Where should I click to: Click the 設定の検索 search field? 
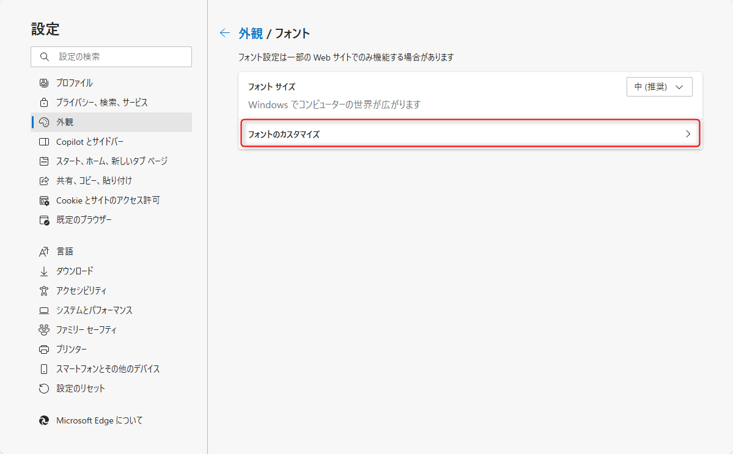click(x=111, y=56)
